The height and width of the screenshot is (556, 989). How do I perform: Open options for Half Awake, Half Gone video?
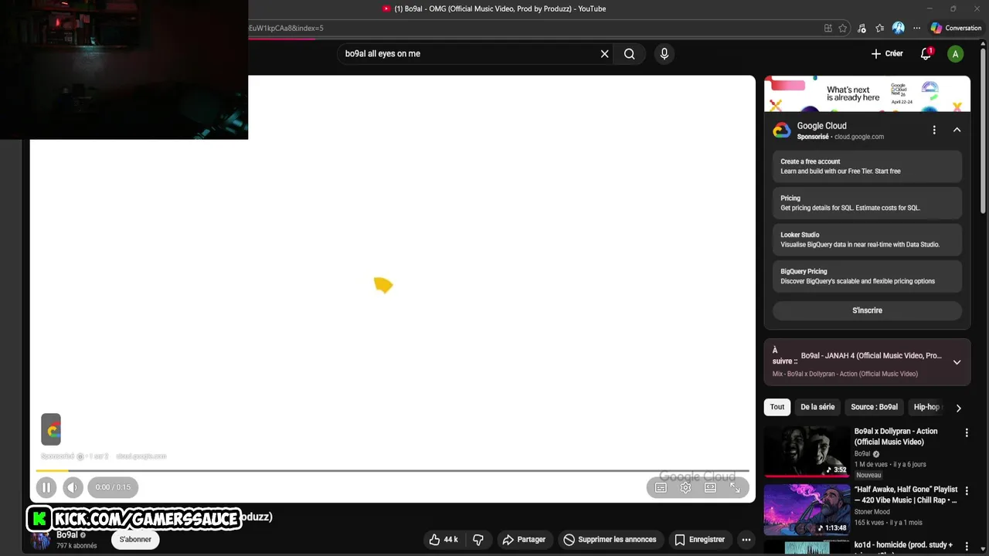click(x=966, y=490)
